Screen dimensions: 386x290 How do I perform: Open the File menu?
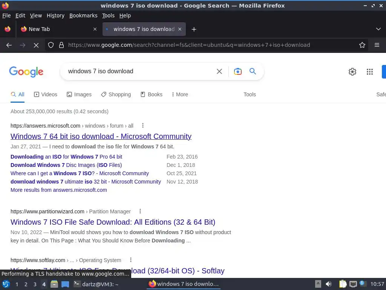(6, 15)
